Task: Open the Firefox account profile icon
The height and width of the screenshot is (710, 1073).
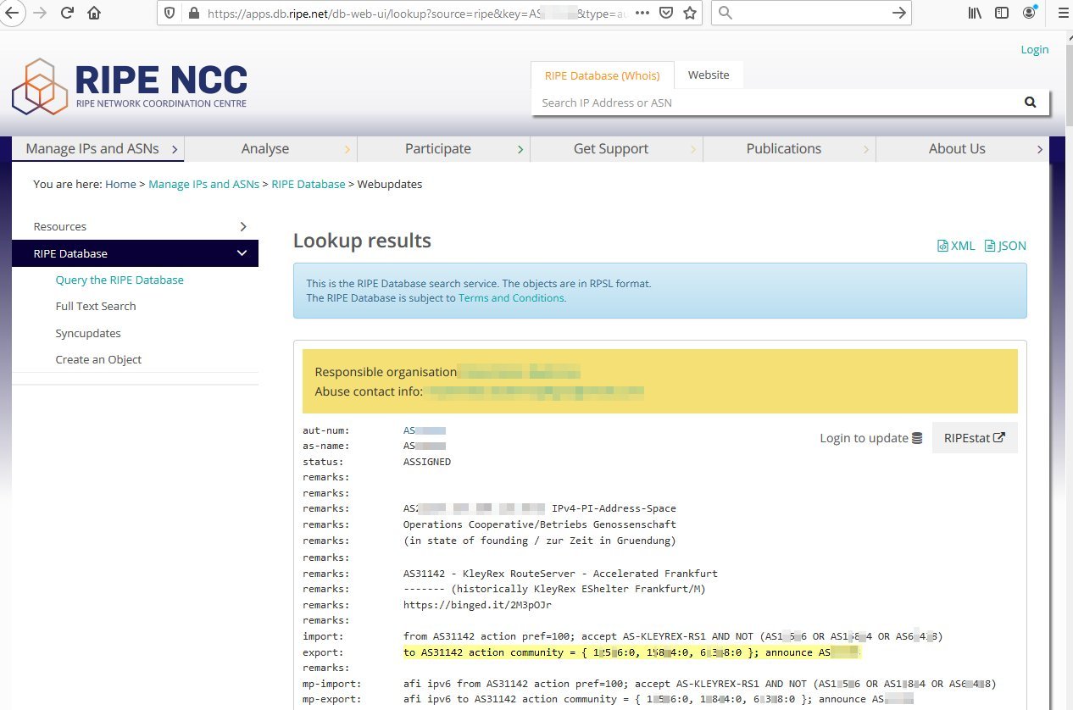Action: point(1030,13)
